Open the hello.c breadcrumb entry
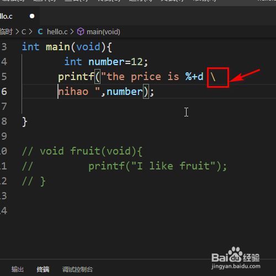276x276 pixels. (57, 32)
